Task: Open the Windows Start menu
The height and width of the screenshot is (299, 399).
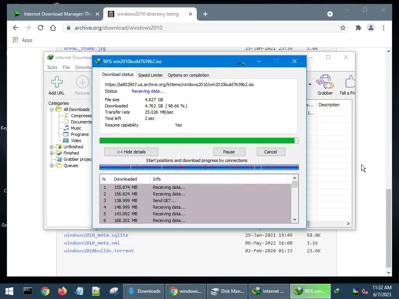Action: pyautogui.click(x=9, y=291)
